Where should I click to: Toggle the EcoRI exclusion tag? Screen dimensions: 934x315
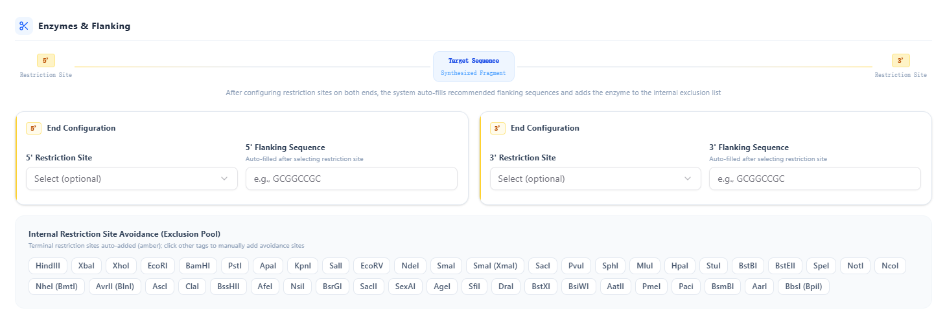[x=158, y=266]
